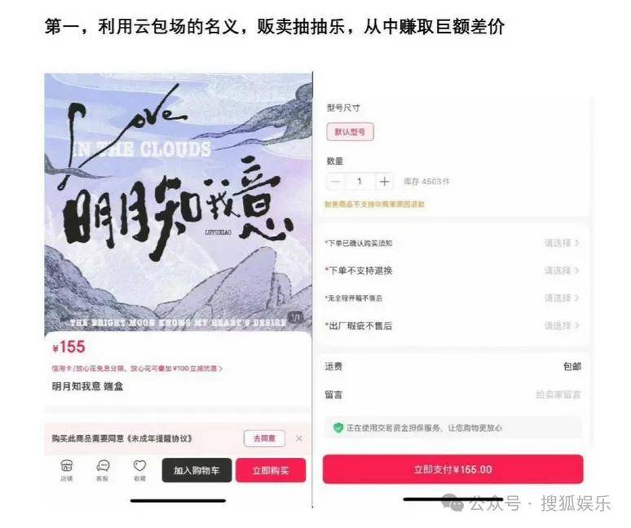This screenshot has height=528, width=631.
Task: Click the 去同意 agree button
Action: [264, 438]
